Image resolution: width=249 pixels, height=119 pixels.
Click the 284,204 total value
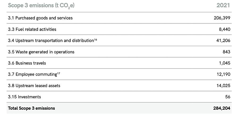click(221, 108)
